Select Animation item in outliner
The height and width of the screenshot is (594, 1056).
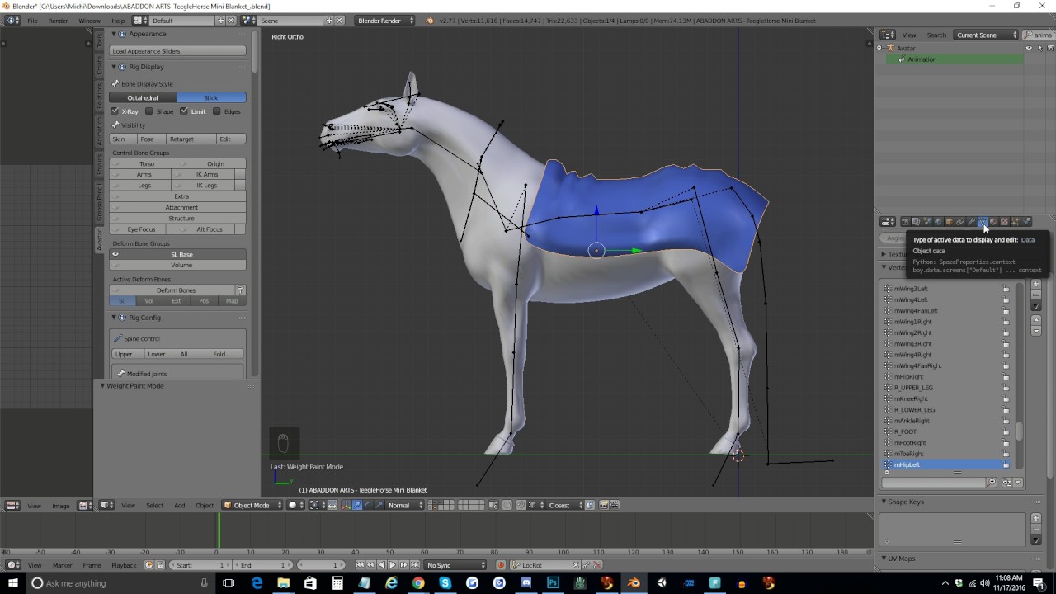click(x=922, y=59)
